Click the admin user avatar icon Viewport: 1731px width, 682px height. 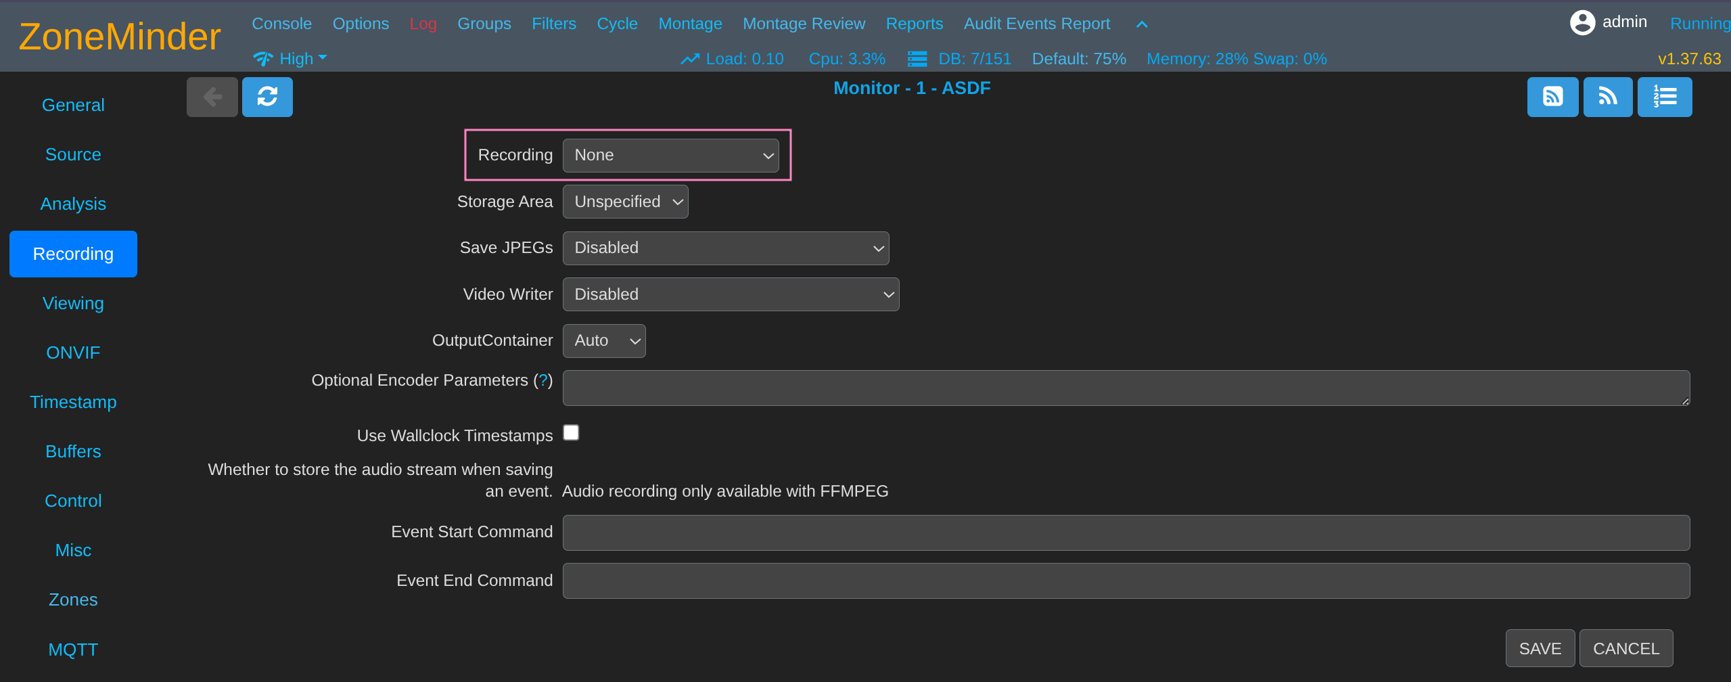point(1582,22)
